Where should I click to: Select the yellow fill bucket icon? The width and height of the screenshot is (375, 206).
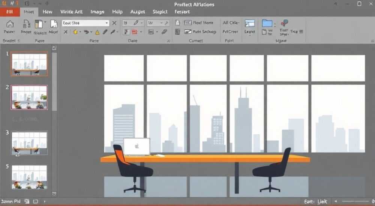(76, 32)
